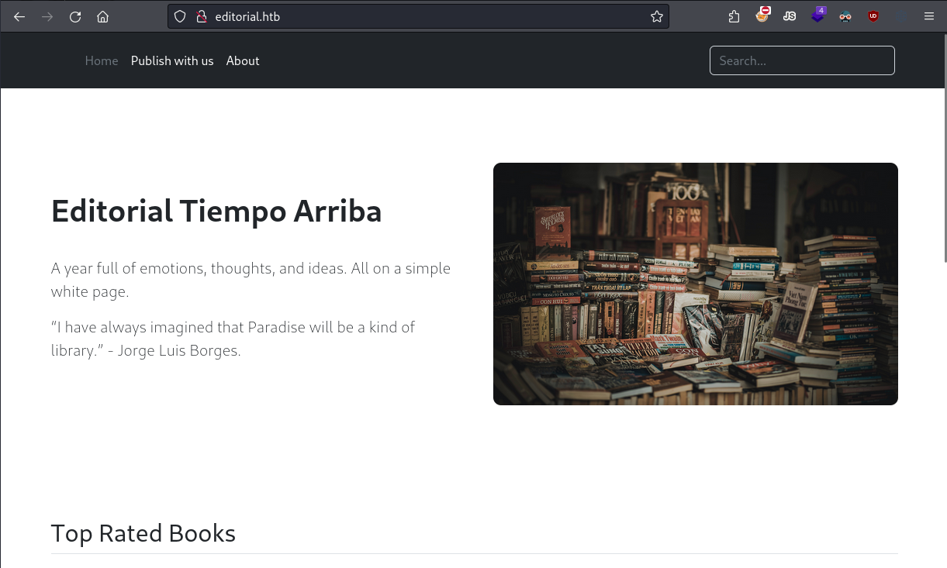
Task: Go to the browser home page
Action: (102, 16)
